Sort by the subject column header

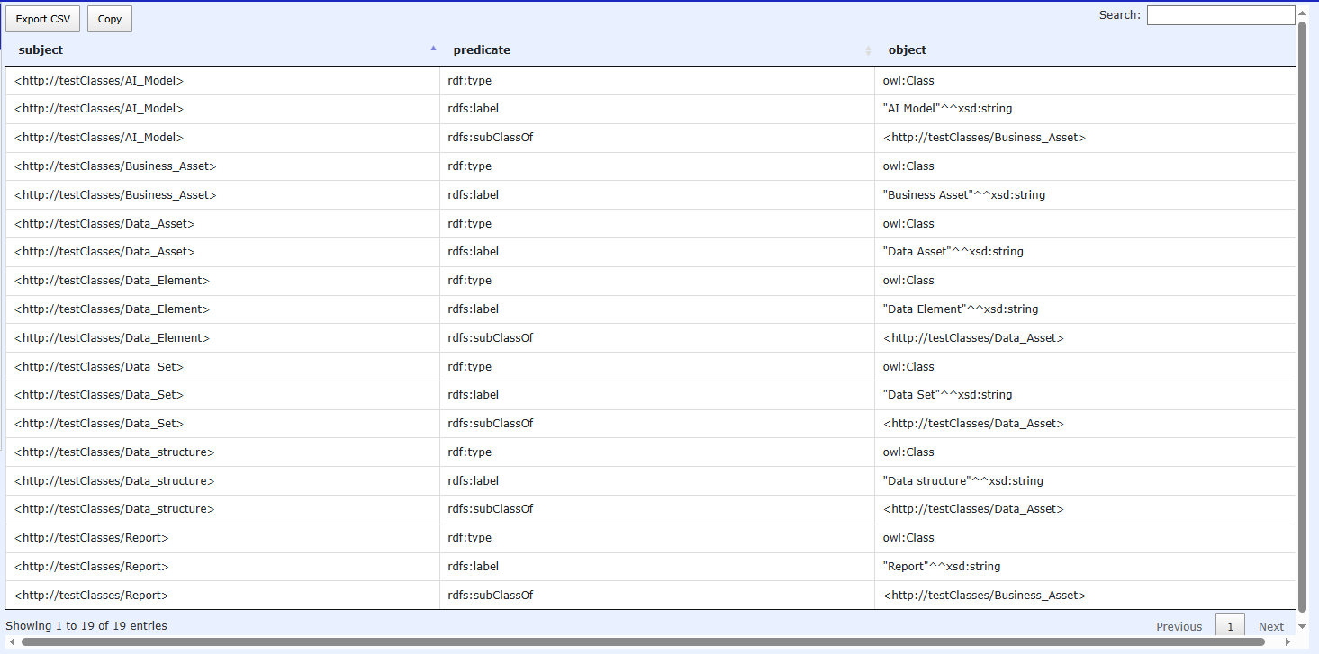(x=222, y=50)
